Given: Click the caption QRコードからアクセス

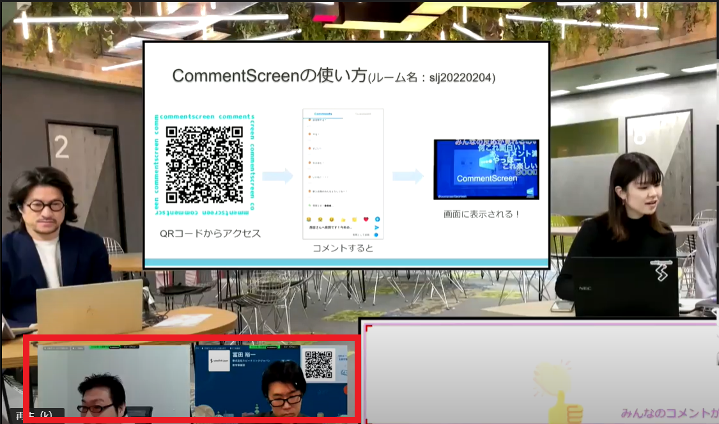Looking at the screenshot, I should click(x=210, y=233).
